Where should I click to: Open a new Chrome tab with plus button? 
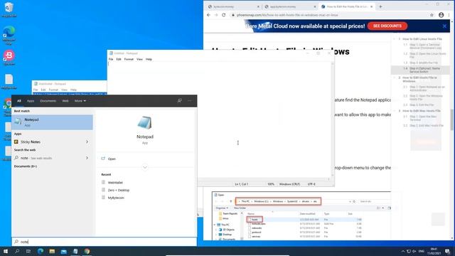tap(380, 6)
